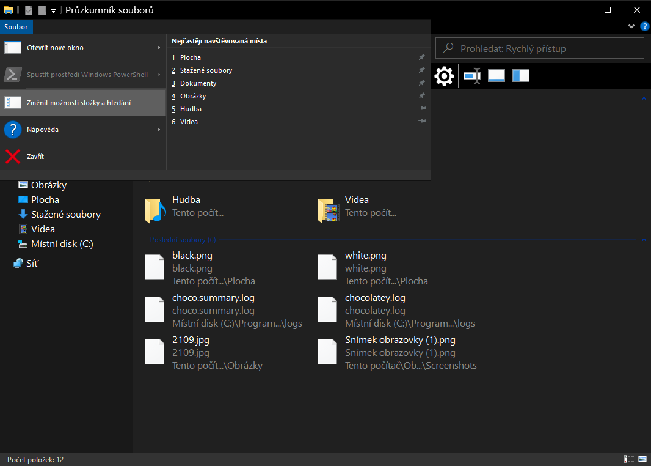Image resolution: width=651 pixels, height=466 pixels.
Task: Open Dokumenty from frequent places list
Action: click(x=198, y=83)
